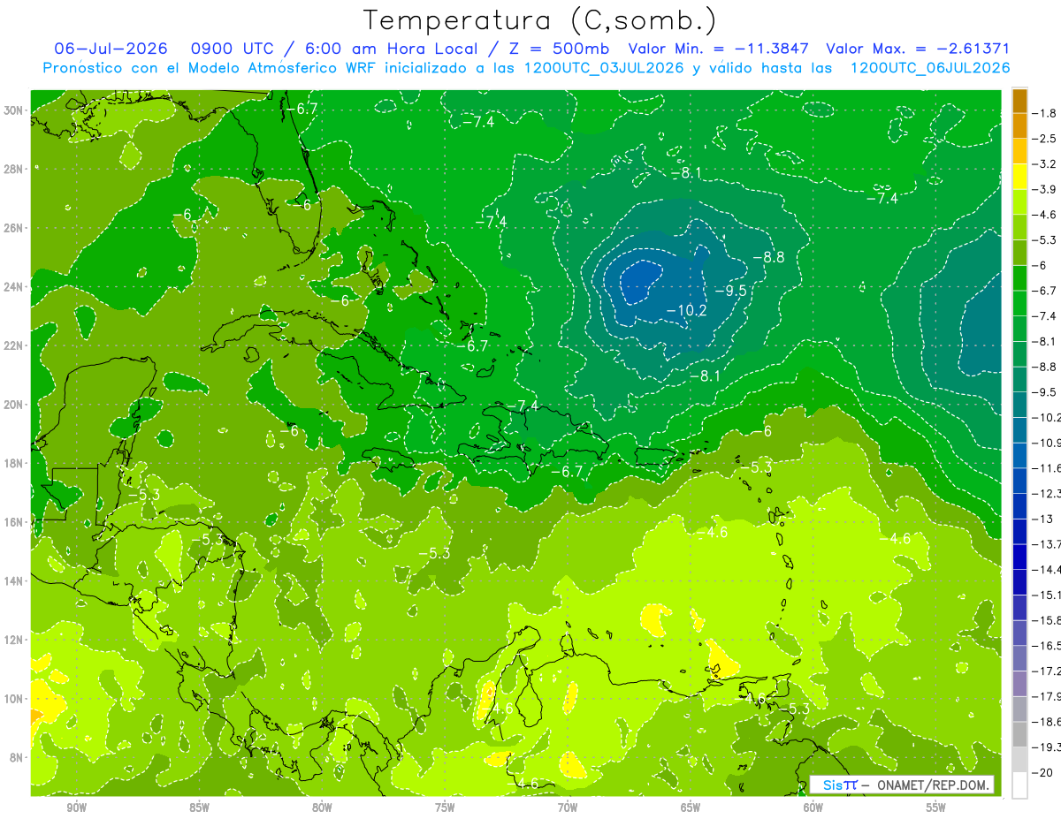Image resolution: width=1061 pixels, height=819 pixels.
Task: Click the '-2.5' colorbar scale label
Action: pyautogui.click(x=1046, y=139)
